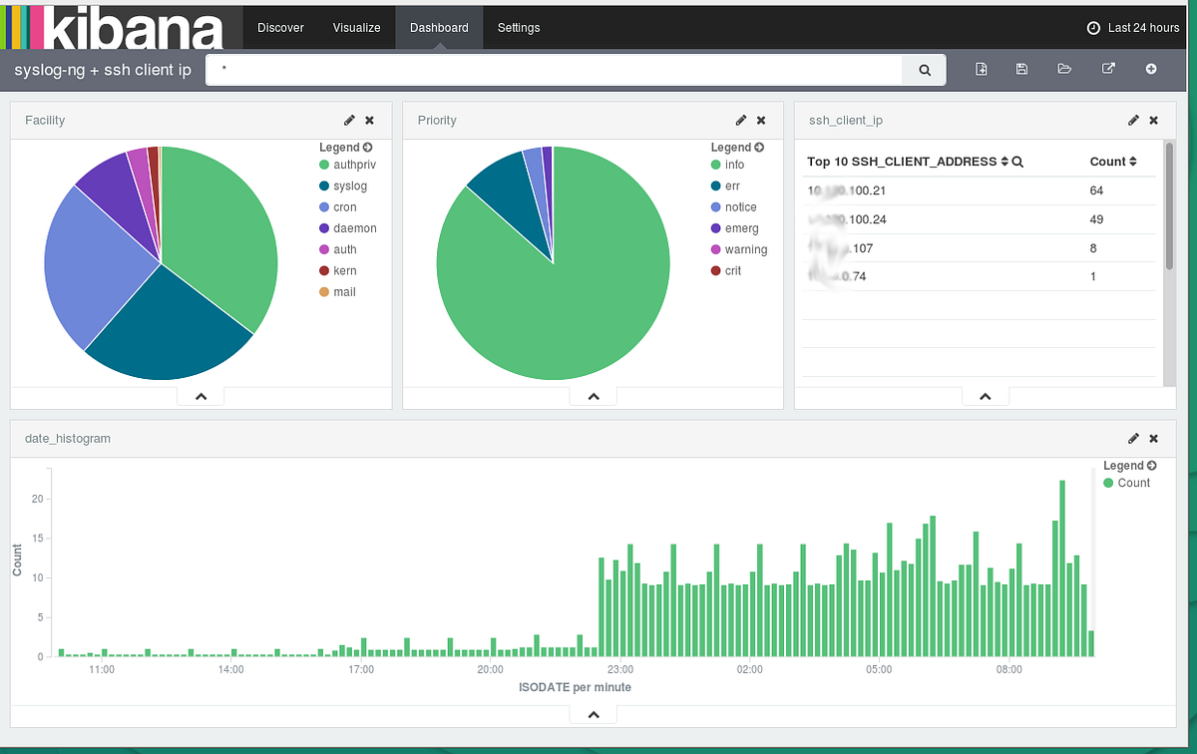Collapse the date_histogram panel
Screen dimensions: 1197x754
click(x=593, y=713)
